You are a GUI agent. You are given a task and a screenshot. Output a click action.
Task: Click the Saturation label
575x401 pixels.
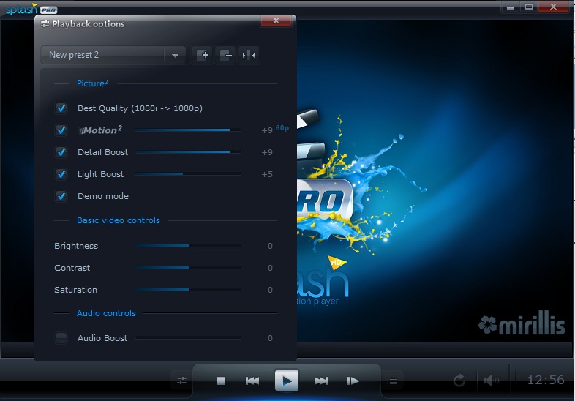(x=76, y=290)
